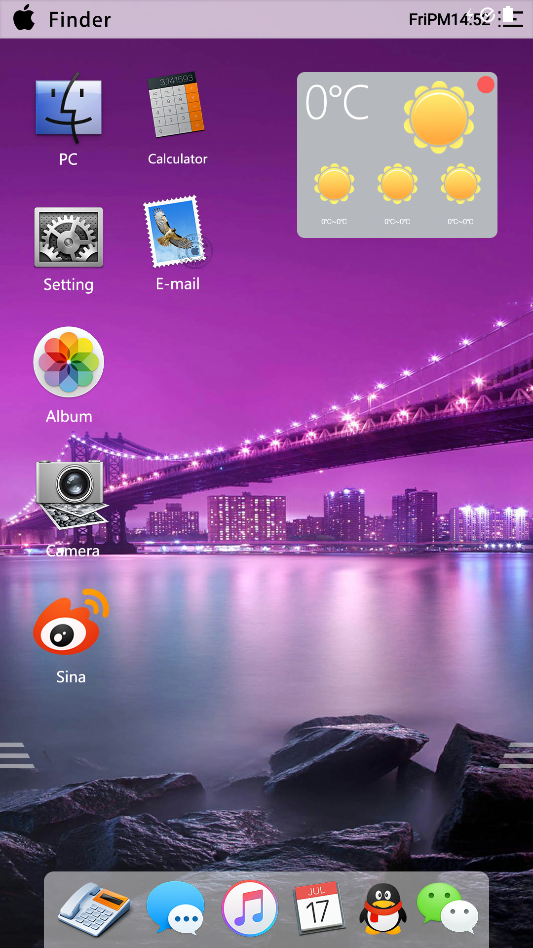Screen dimensions: 533x948
Task: Expand the left edge drawer handle
Action: pyautogui.click(x=16, y=755)
